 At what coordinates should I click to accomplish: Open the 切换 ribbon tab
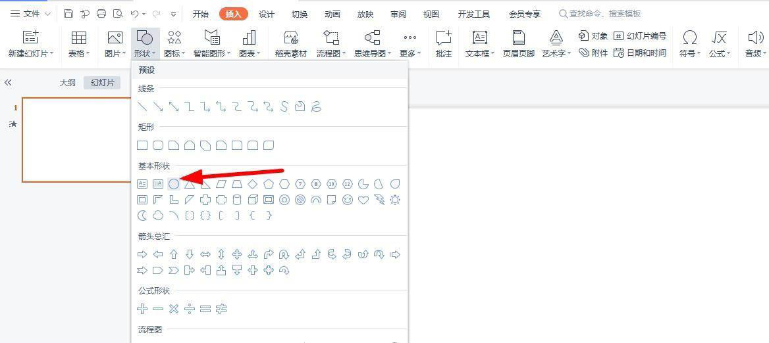pyautogui.click(x=299, y=14)
